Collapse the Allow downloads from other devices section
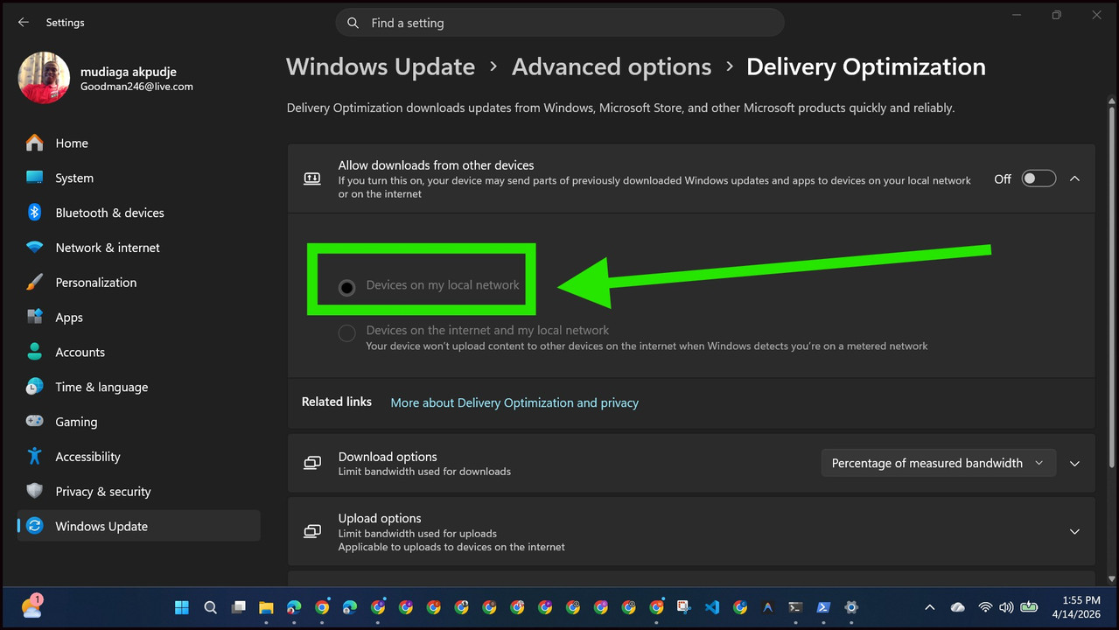This screenshot has height=630, width=1119. (x=1075, y=178)
